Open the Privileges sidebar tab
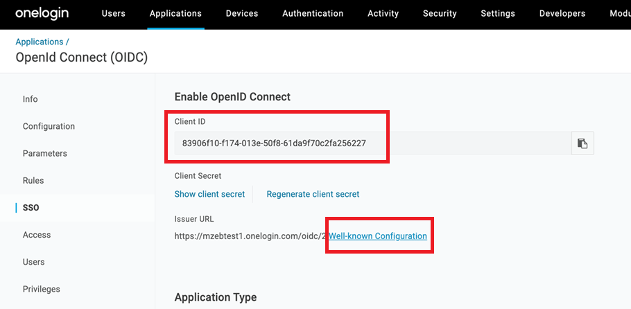 (42, 289)
